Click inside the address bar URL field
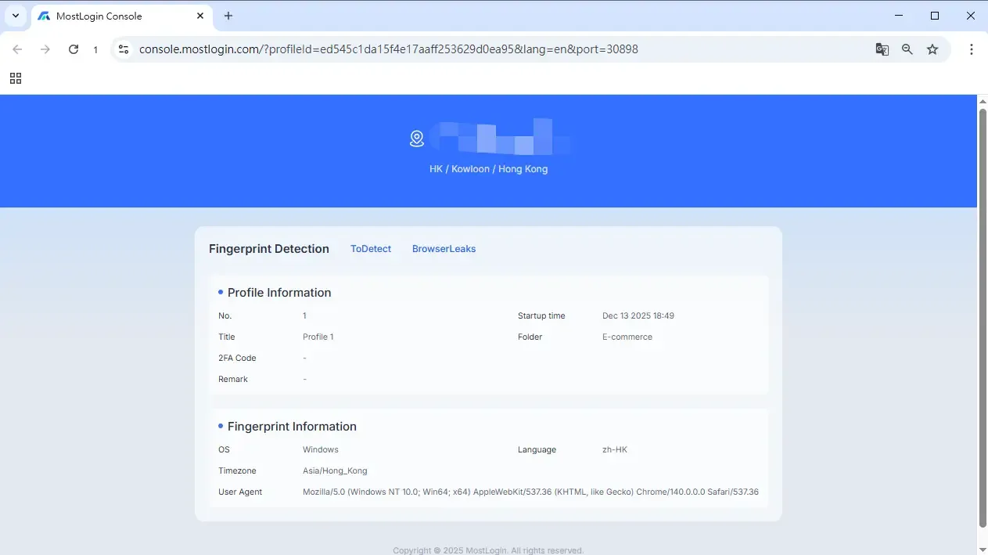 pos(391,49)
